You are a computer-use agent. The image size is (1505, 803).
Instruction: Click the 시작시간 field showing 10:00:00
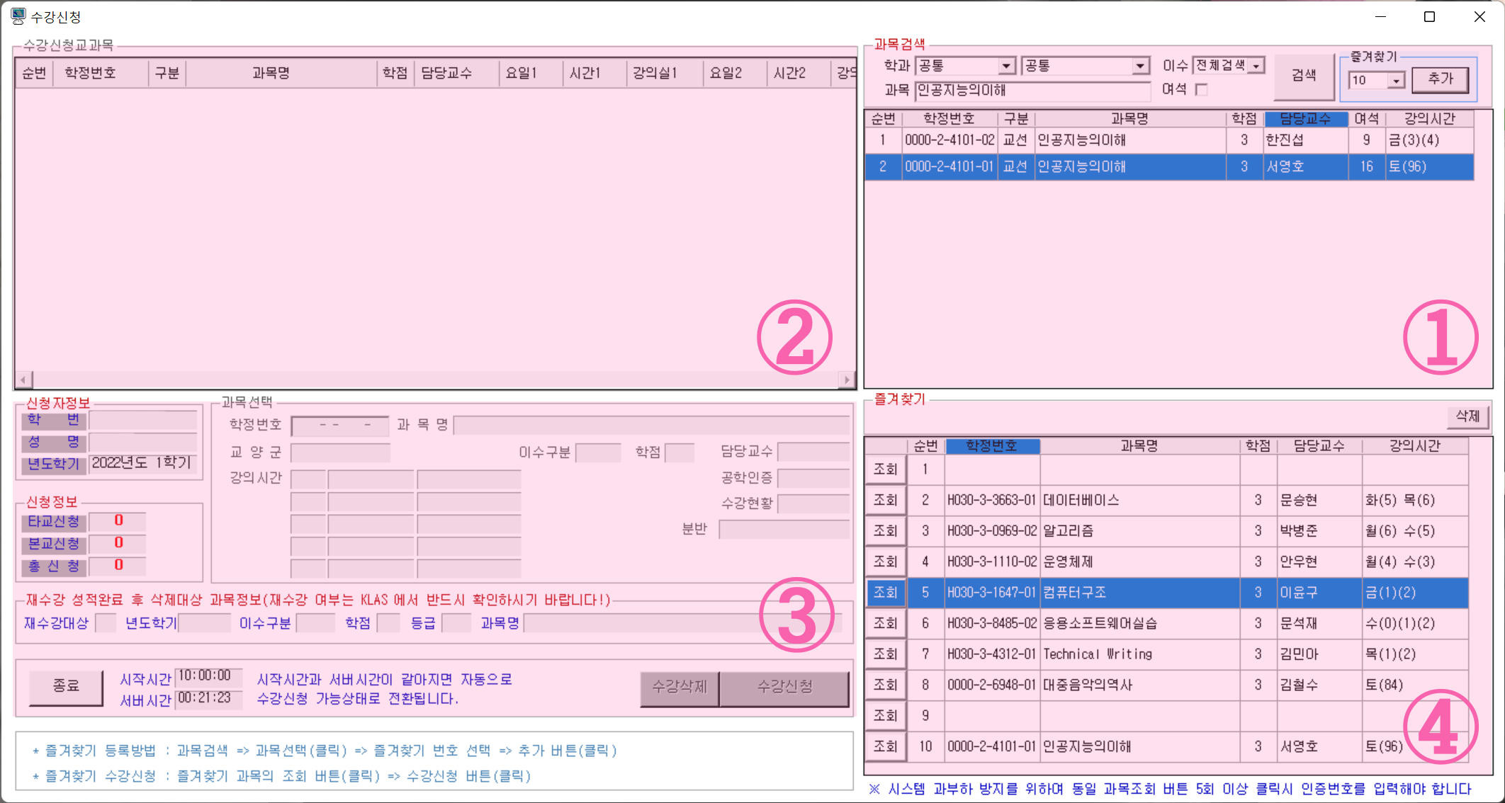tap(208, 677)
